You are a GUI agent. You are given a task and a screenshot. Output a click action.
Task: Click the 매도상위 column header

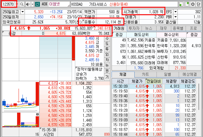141,35
